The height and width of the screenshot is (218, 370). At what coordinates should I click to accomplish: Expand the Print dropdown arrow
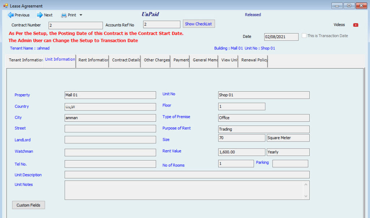(x=81, y=15)
